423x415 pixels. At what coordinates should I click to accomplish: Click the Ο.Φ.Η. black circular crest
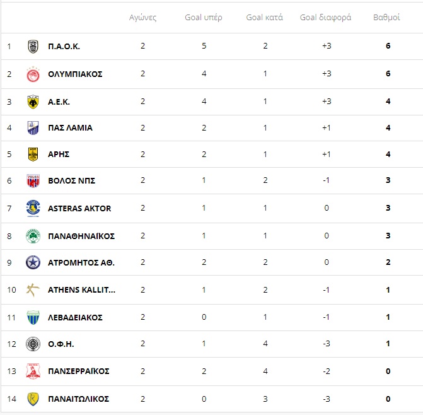33,344
